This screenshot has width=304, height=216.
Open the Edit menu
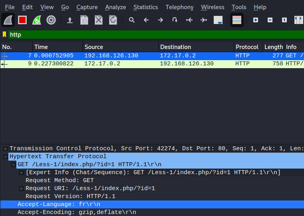tap(27, 7)
